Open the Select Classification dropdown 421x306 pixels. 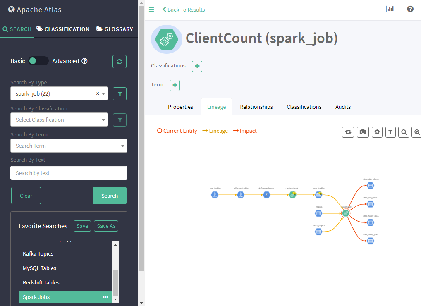(x=59, y=120)
